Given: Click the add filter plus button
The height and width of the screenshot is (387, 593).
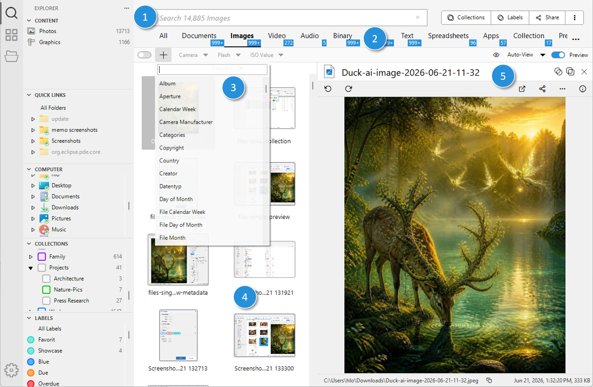Looking at the screenshot, I should 164,55.
